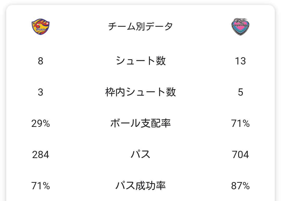Click the パス stat label
This screenshot has height=201, width=281.
[140, 155]
